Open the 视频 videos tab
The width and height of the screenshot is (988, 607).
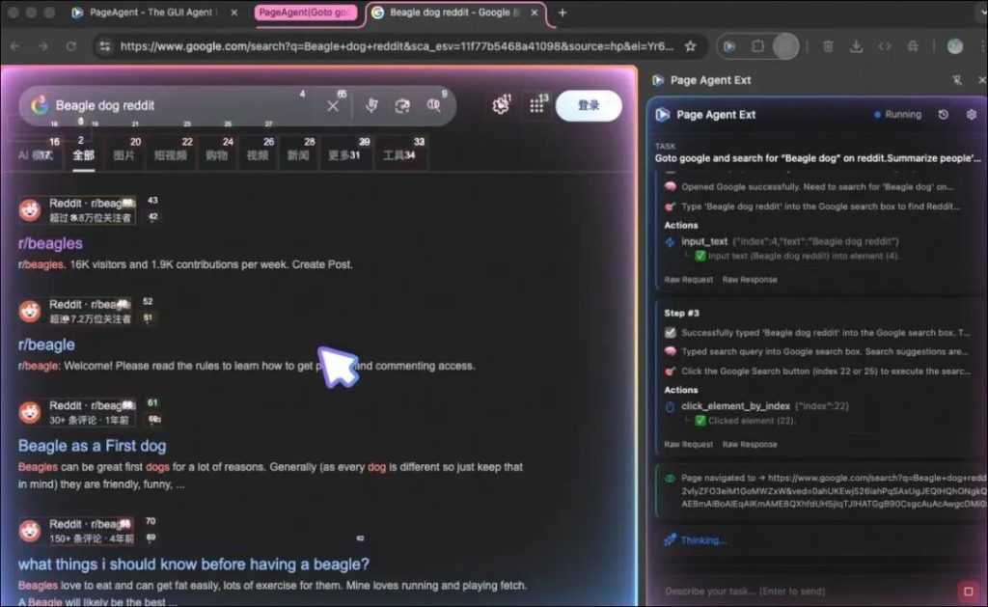pyautogui.click(x=257, y=155)
